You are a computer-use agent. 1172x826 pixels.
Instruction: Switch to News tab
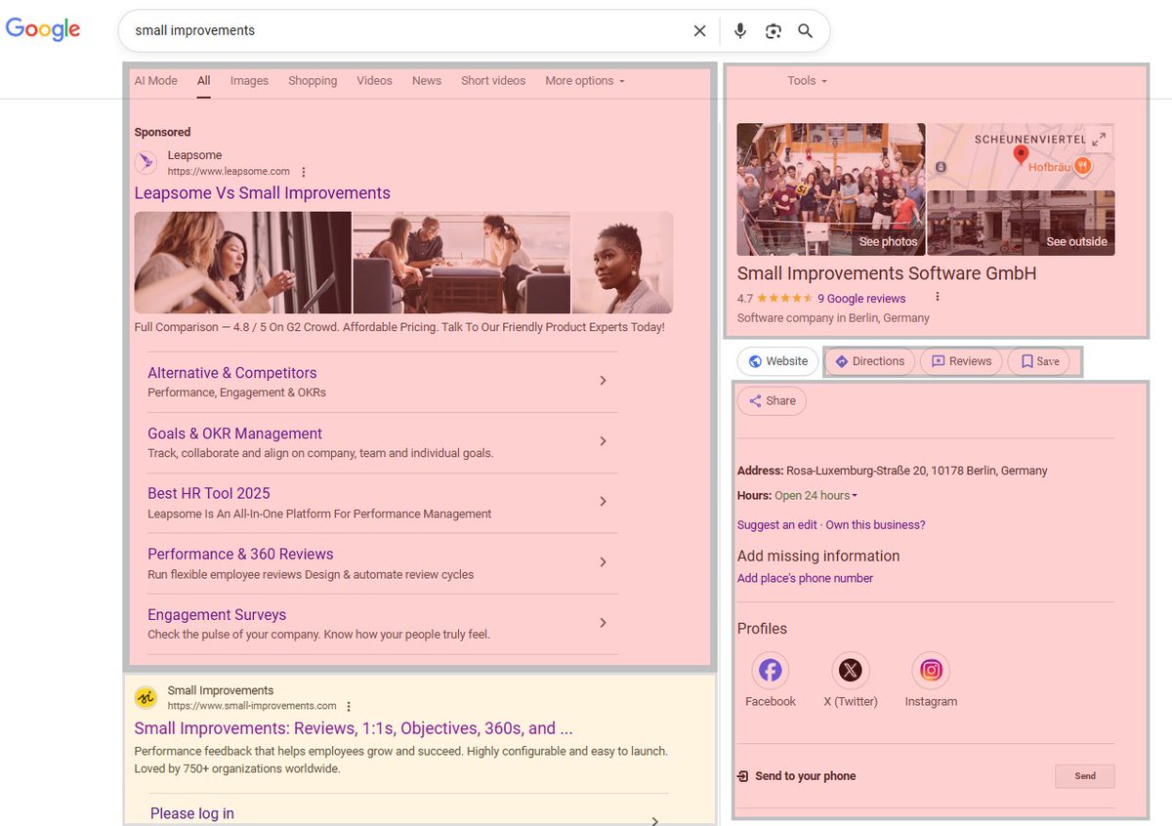point(427,81)
